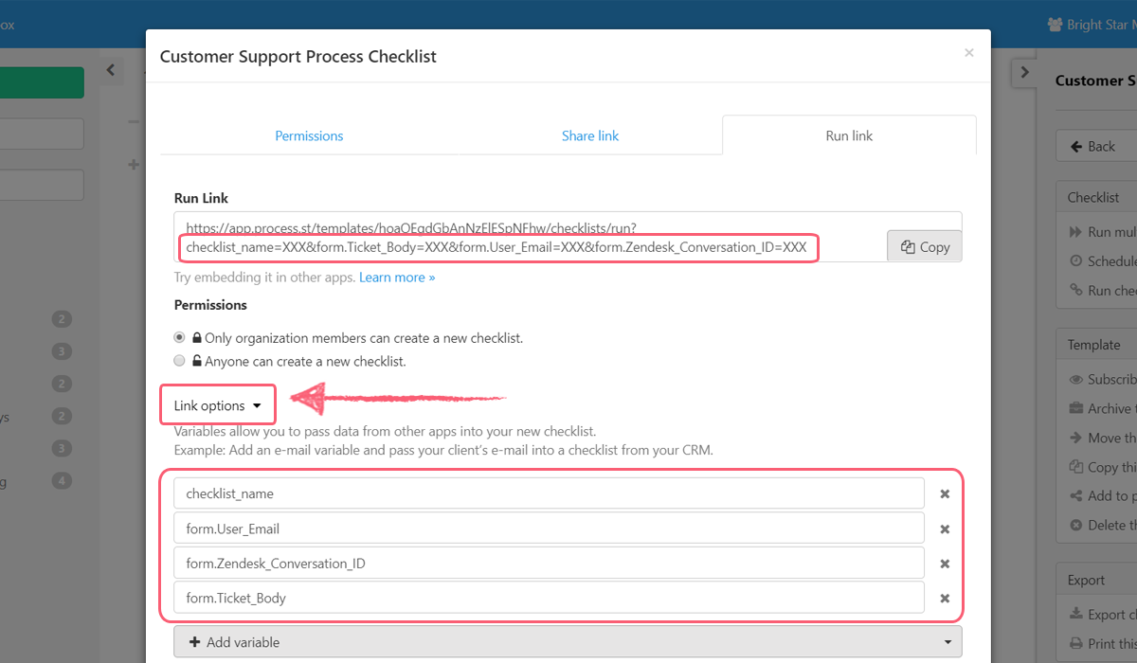Enable anyone can create a checklist
Image resolution: width=1137 pixels, height=663 pixels.
pyautogui.click(x=179, y=360)
